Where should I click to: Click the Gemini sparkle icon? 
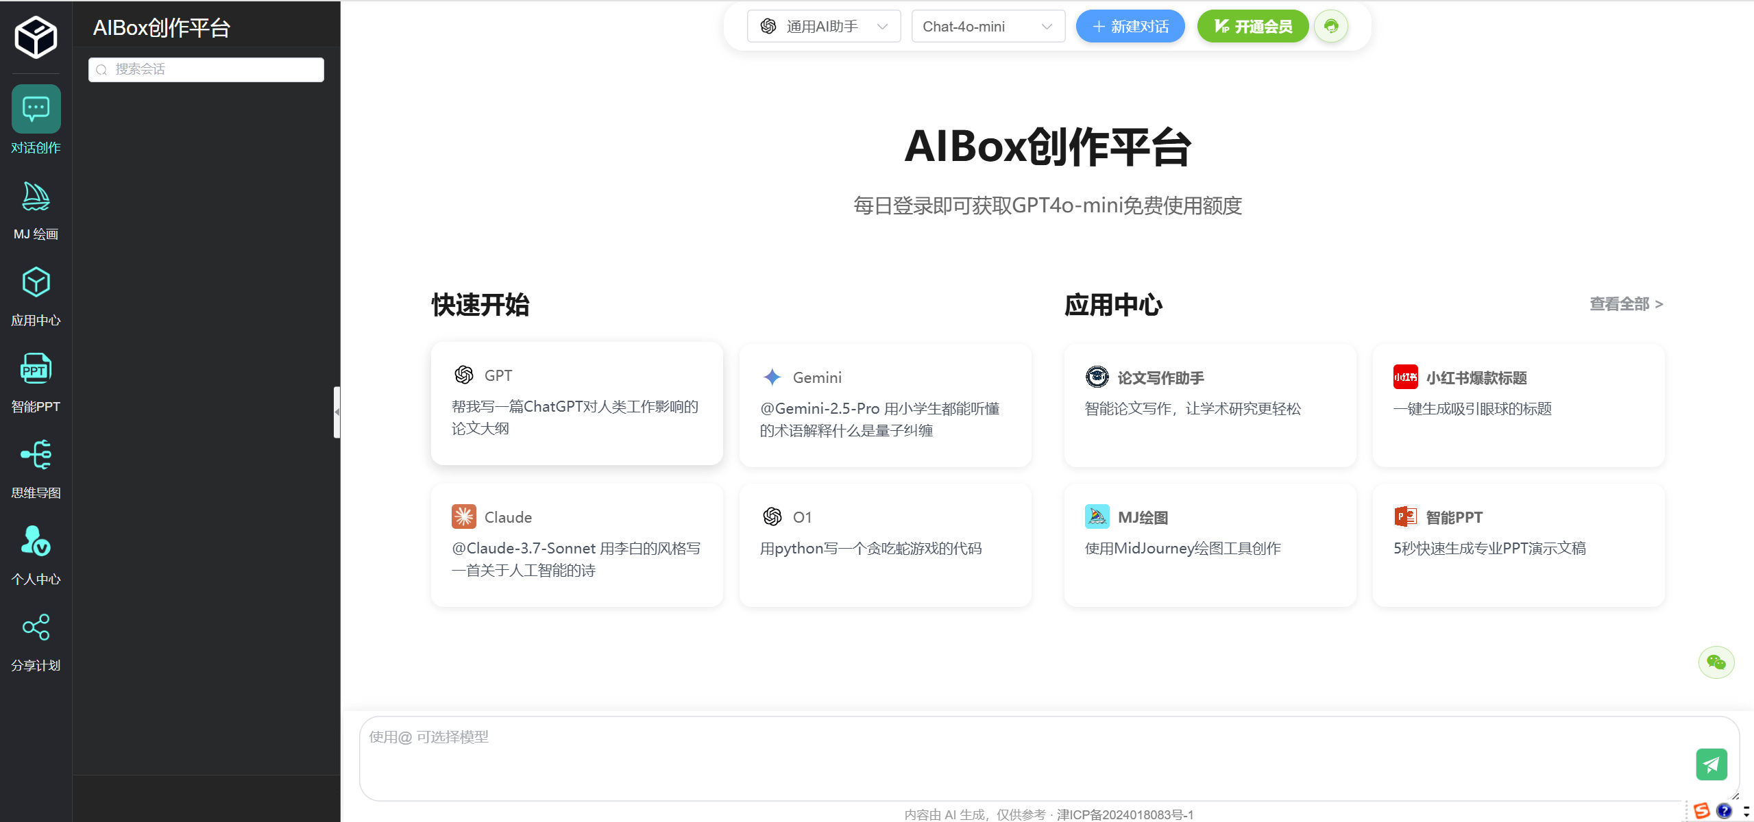[x=772, y=377]
